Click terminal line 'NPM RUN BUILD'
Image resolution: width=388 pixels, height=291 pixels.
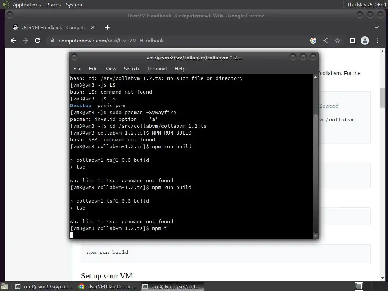131,133
